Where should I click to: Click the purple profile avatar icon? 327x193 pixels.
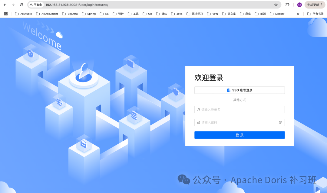[x=299, y=5]
